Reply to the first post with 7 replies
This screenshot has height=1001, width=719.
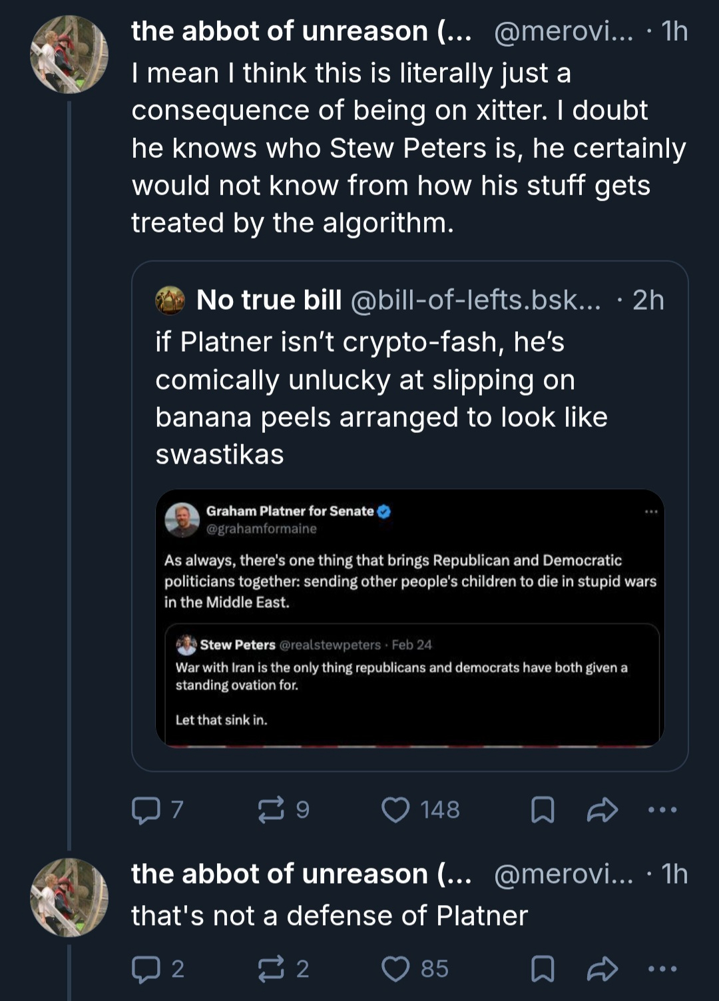pyautogui.click(x=146, y=810)
